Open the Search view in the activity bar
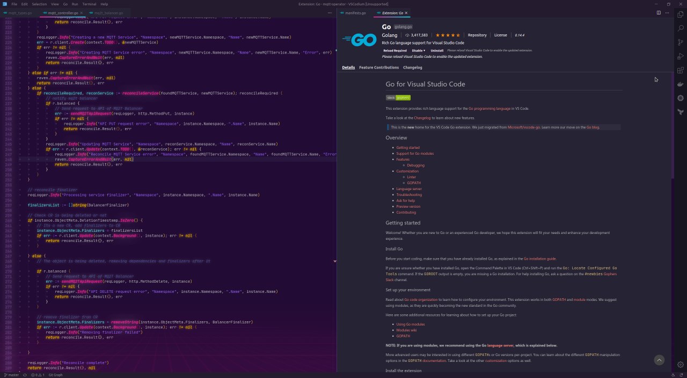The width and height of the screenshot is (687, 378). click(x=681, y=28)
